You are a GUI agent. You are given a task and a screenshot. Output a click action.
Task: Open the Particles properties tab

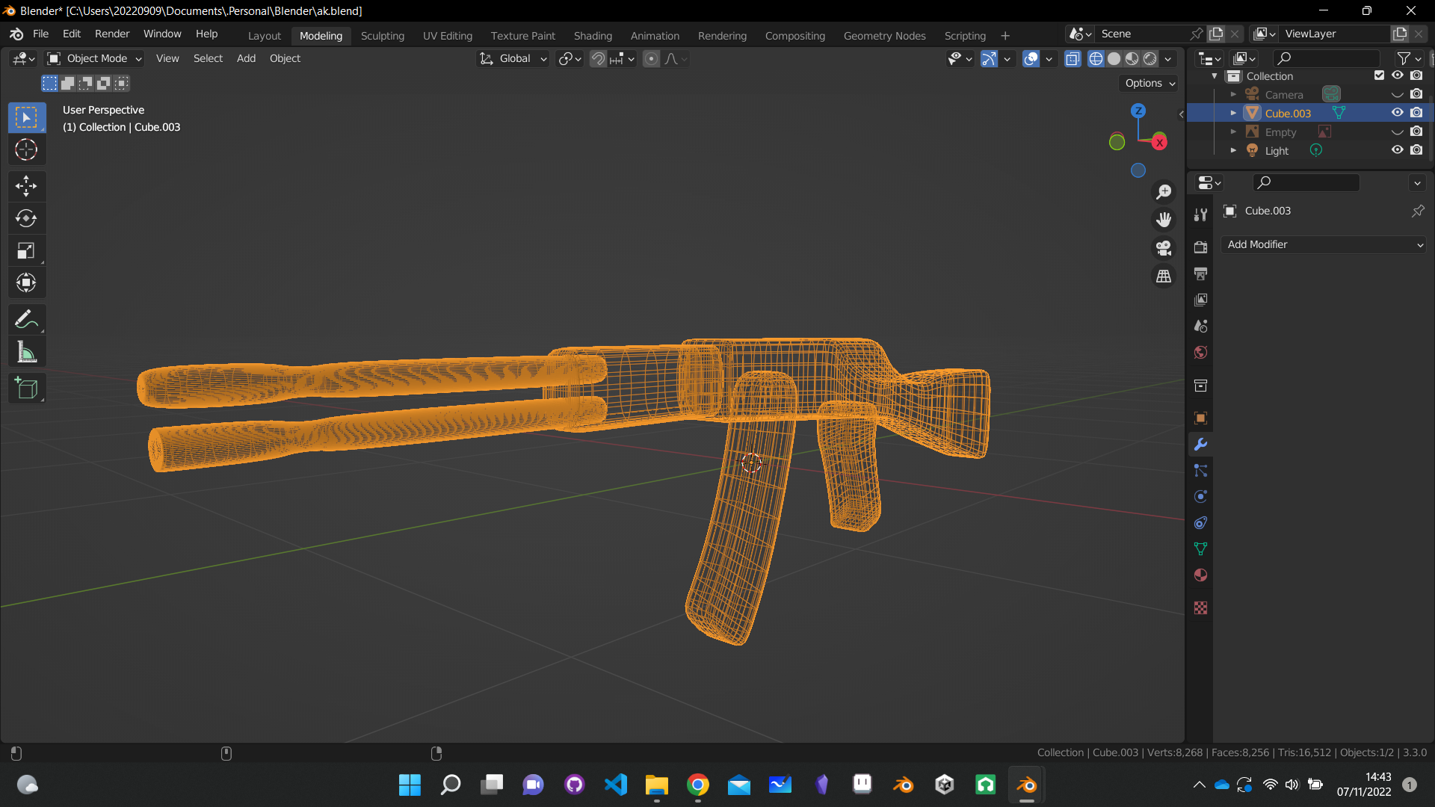click(x=1200, y=470)
